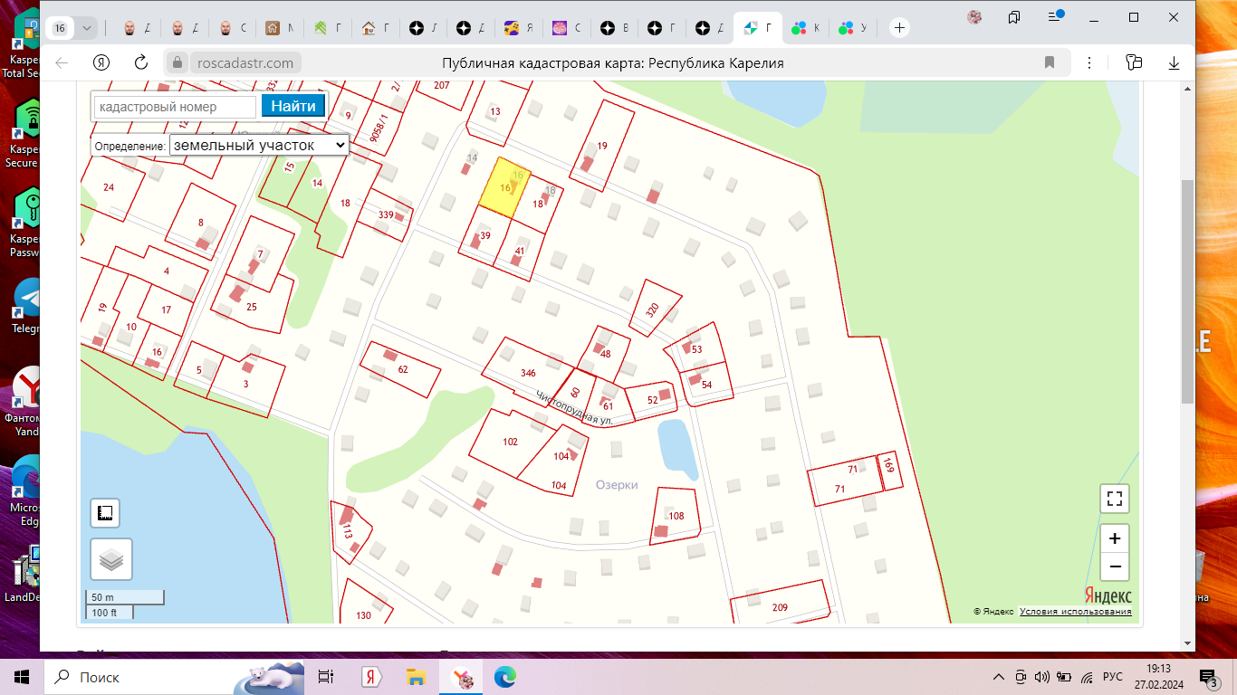Open a new browser tab
Screen dimensions: 1237x695
(x=899, y=28)
